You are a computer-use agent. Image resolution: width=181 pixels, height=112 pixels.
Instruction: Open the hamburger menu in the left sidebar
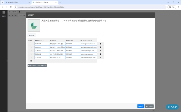point(4,12)
